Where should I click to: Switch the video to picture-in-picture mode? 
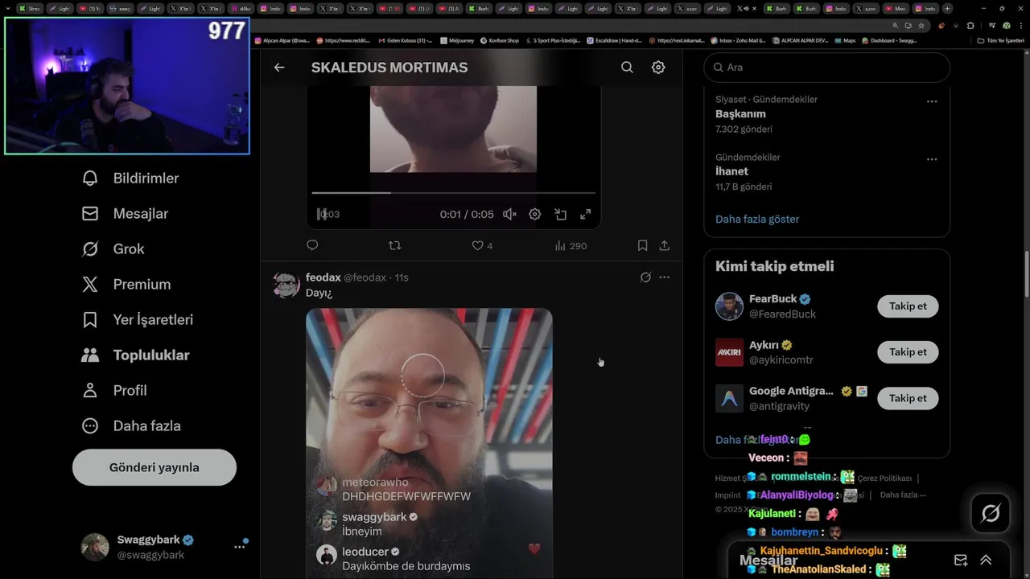point(560,214)
